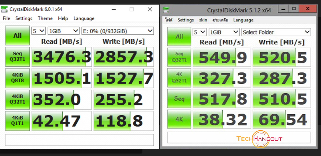Run 4KiB Q1T1 test
This screenshot has width=321, height=156.
click(17, 121)
